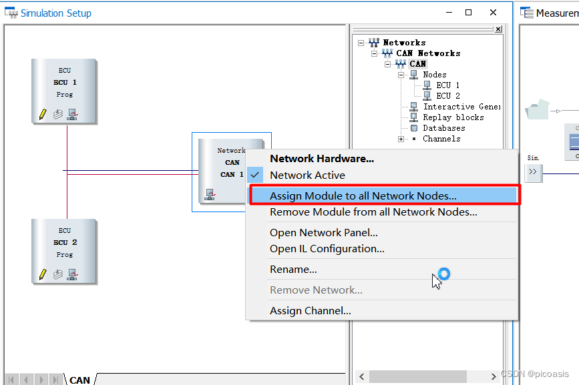
Task: Open Network Hardware from context menu
Action: coord(383,159)
